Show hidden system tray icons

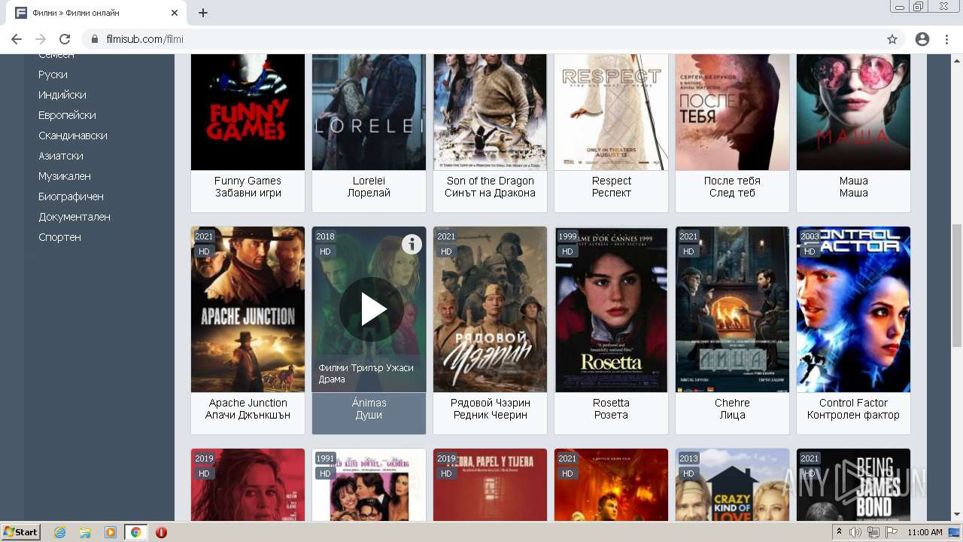tap(840, 532)
